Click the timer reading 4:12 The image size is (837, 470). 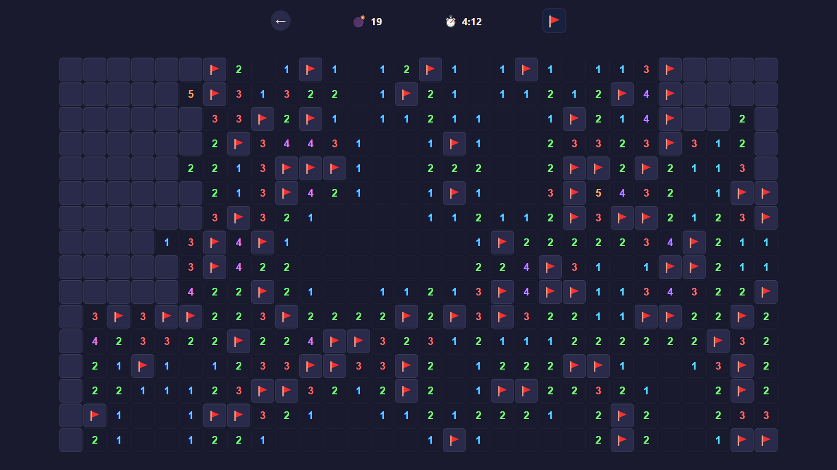[x=471, y=21]
